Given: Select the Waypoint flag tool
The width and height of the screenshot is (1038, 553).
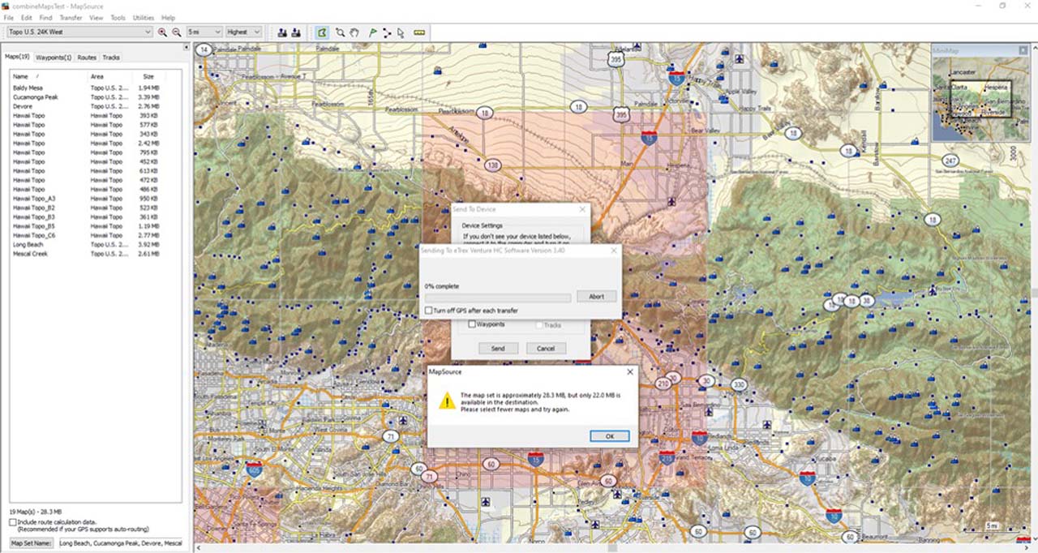Looking at the screenshot, I should (373, 32).
